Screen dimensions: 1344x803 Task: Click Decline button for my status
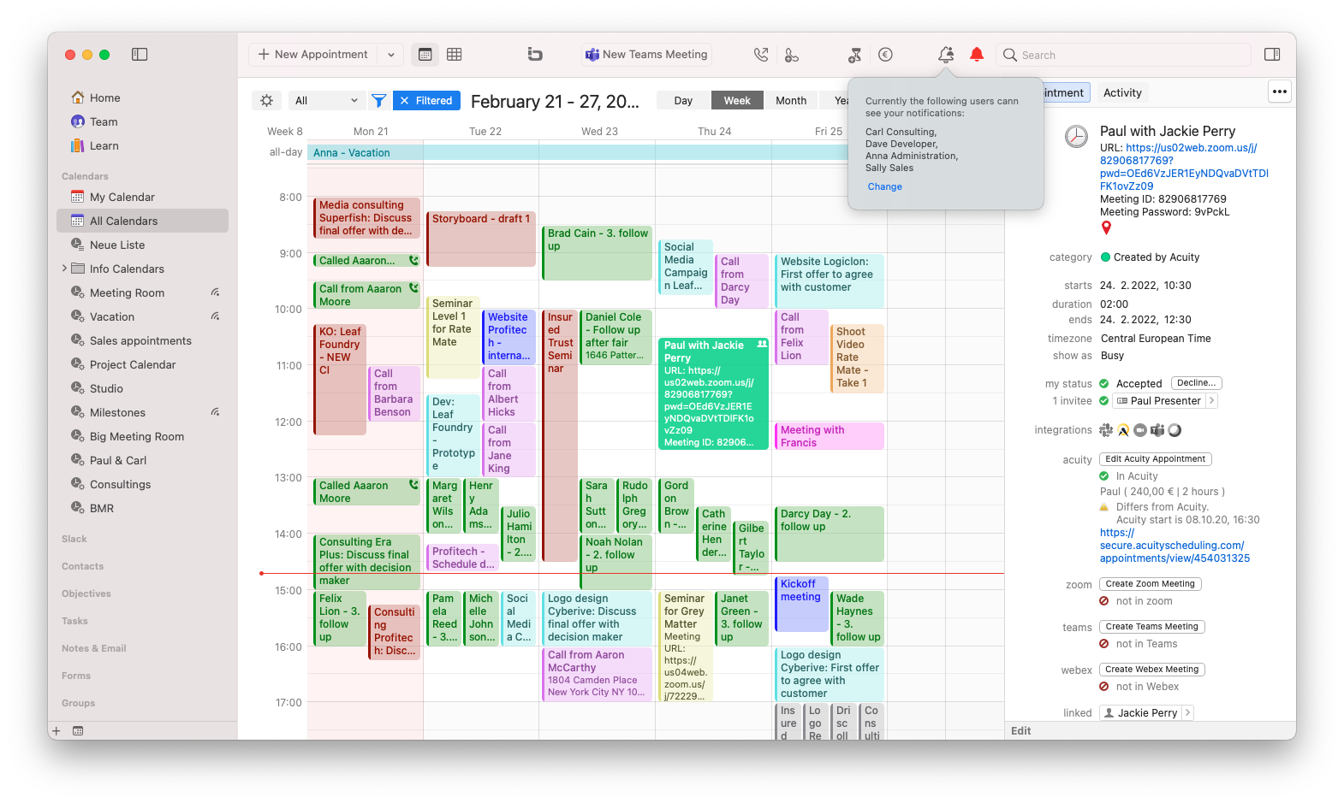1196,383
